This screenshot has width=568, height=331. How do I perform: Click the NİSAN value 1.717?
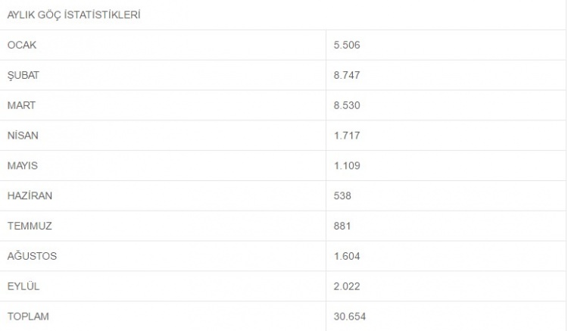(347, 136)
